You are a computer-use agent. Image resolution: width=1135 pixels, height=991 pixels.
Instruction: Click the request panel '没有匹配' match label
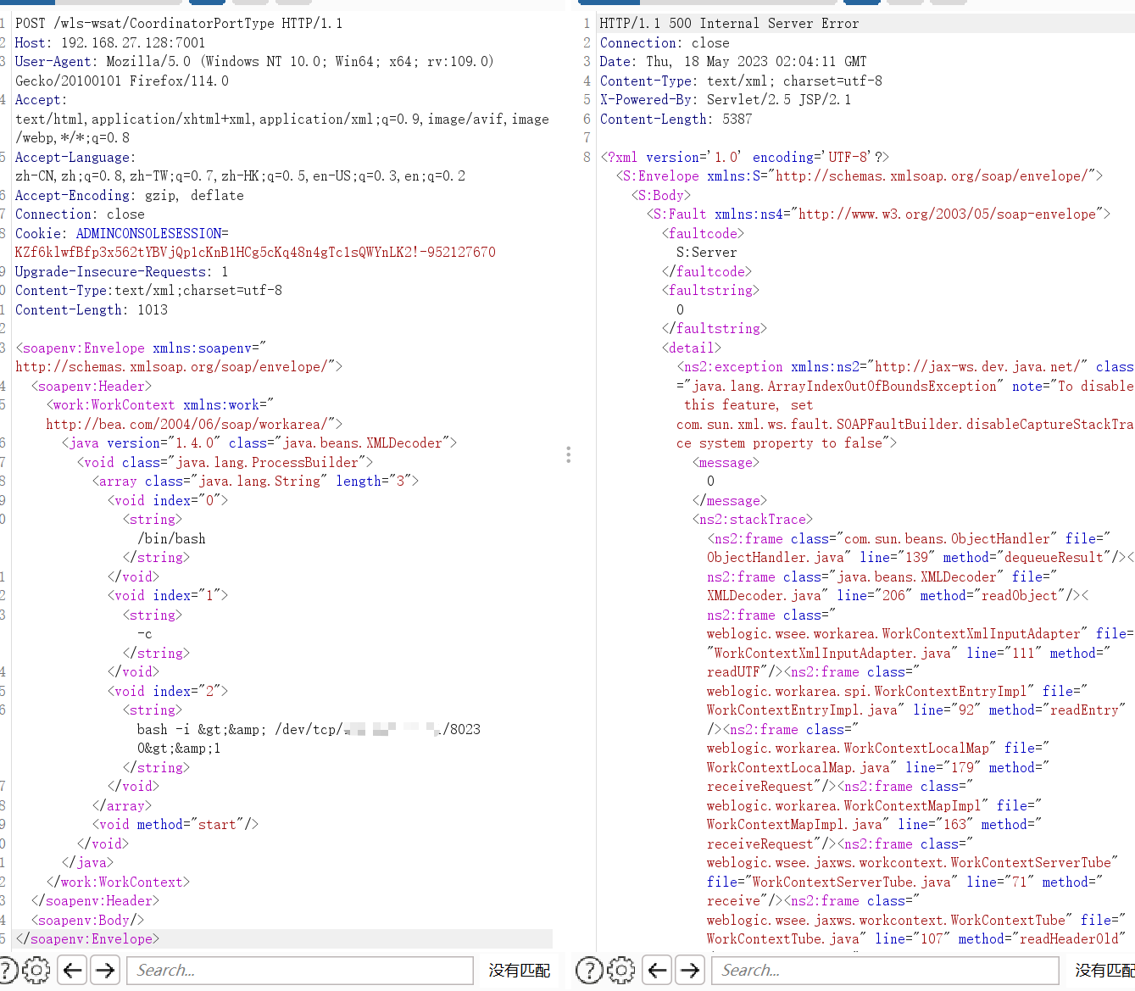click(520, 971)
